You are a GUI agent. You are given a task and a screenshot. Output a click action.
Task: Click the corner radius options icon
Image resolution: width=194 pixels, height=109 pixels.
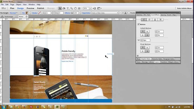(54, 13)
